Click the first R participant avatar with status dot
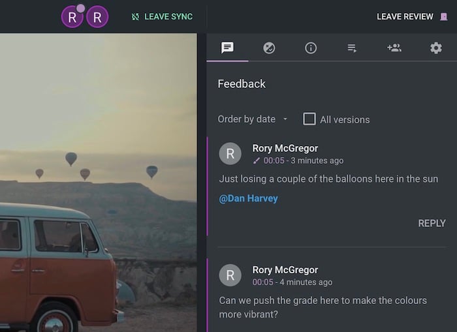The width and height of the screenshot is (457, 332). tap(72, 18)
